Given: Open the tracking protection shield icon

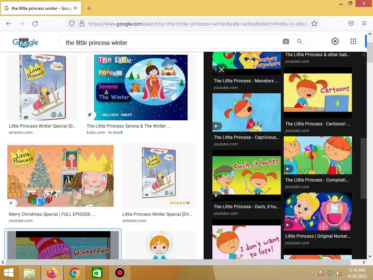Looking at the screenshot, I should coord(72,24).
